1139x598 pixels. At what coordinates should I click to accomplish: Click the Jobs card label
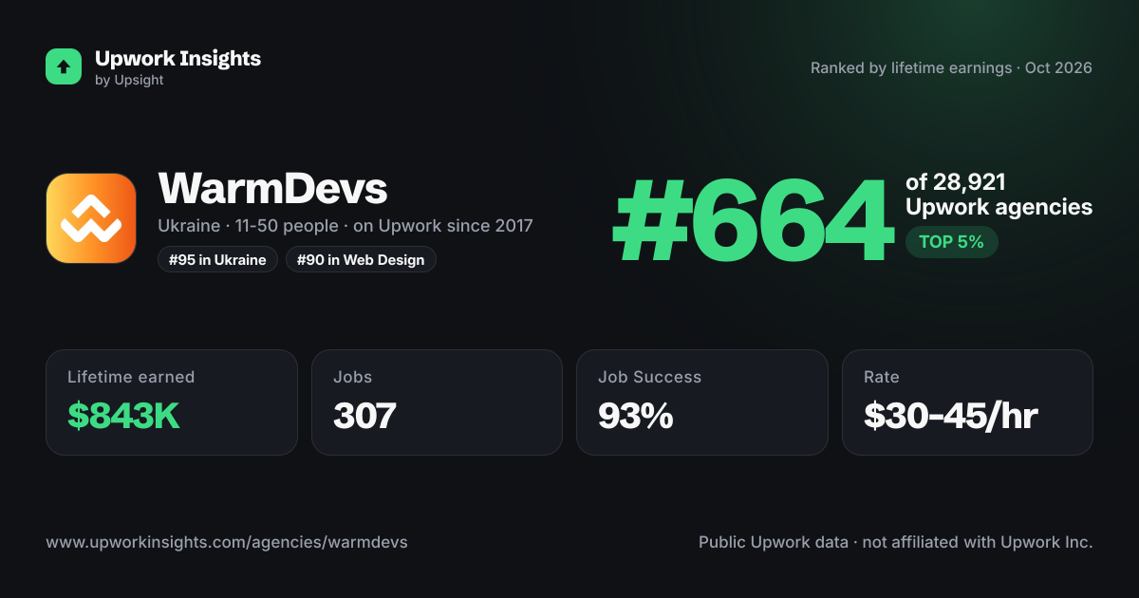point(352,377)
